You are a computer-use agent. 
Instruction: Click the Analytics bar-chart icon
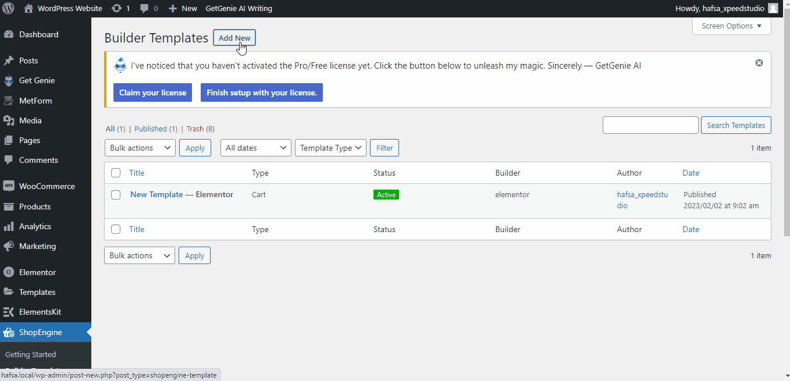(9, 226)
